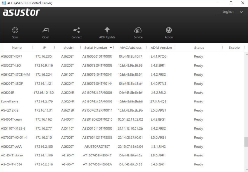Click MAC address 20:14:12:10:51:2b
The width and height of the screenshot is (248, 172).
(x=130, y=129)
